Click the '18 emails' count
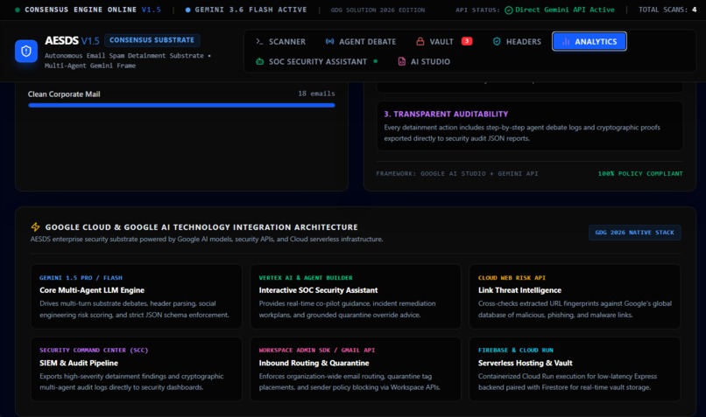706x417 pixels. pyautogui.click(x=316, y=94)
